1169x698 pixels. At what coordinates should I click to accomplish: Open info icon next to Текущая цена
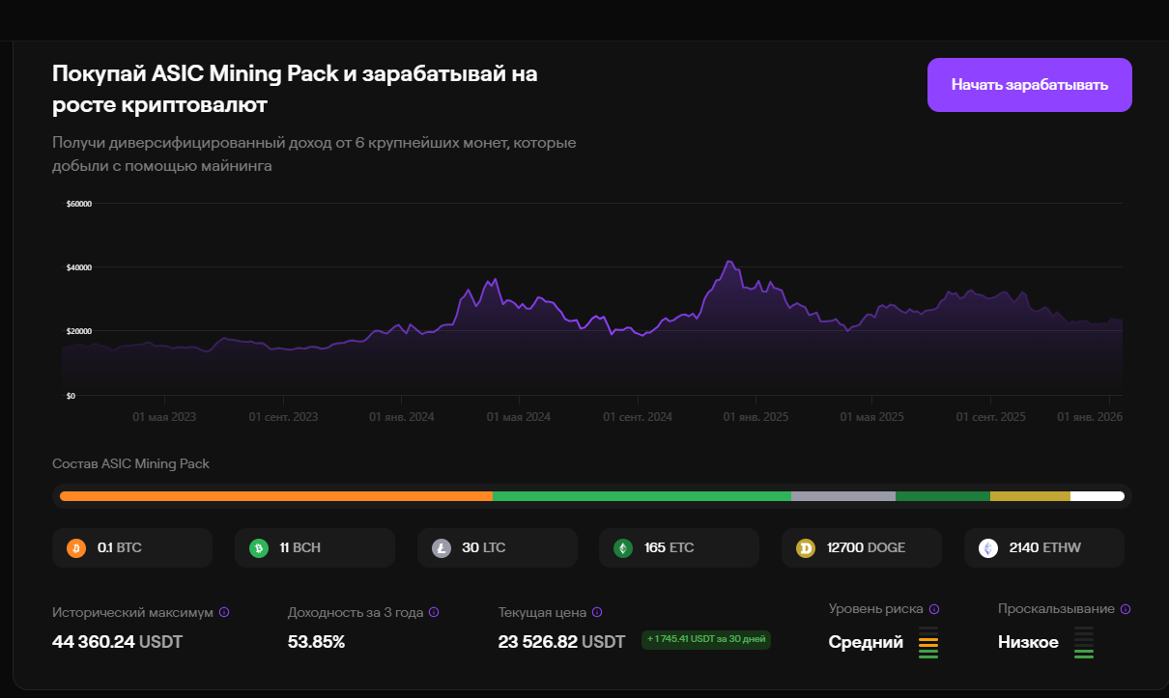pos(597,612)
